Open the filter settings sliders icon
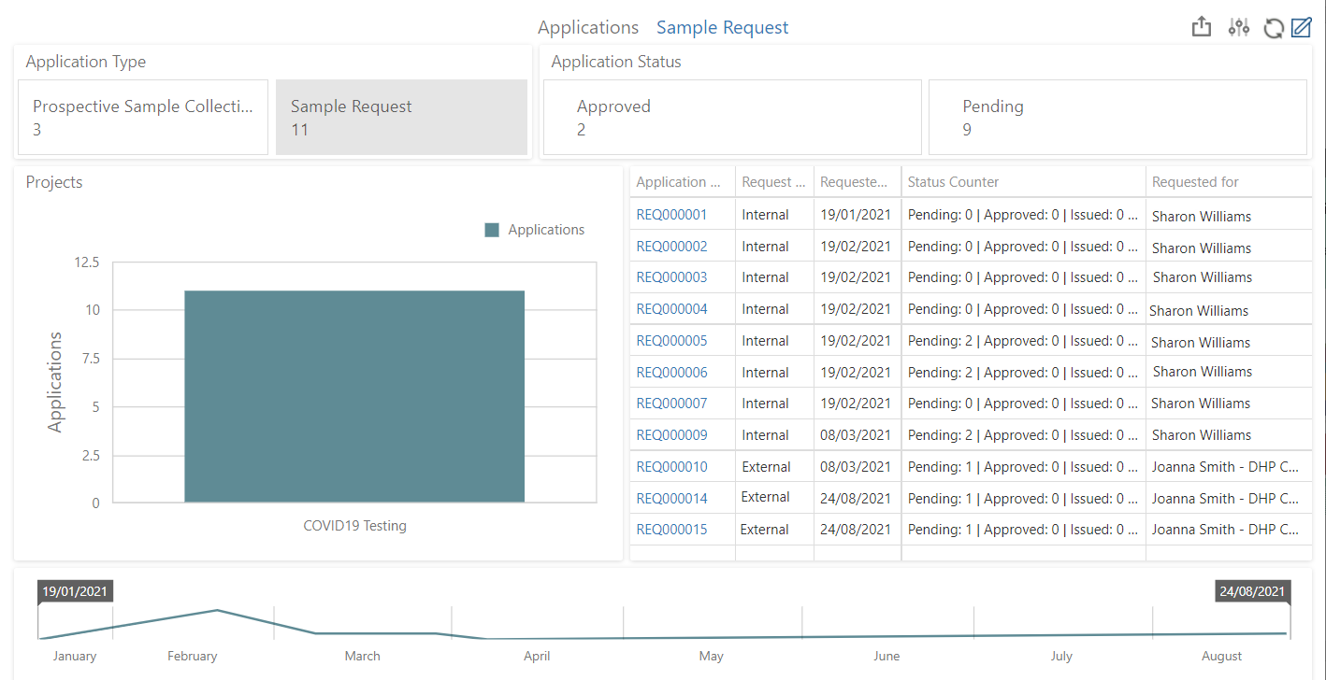This screenshot has height=680, width=1326. pos(1238,27)
